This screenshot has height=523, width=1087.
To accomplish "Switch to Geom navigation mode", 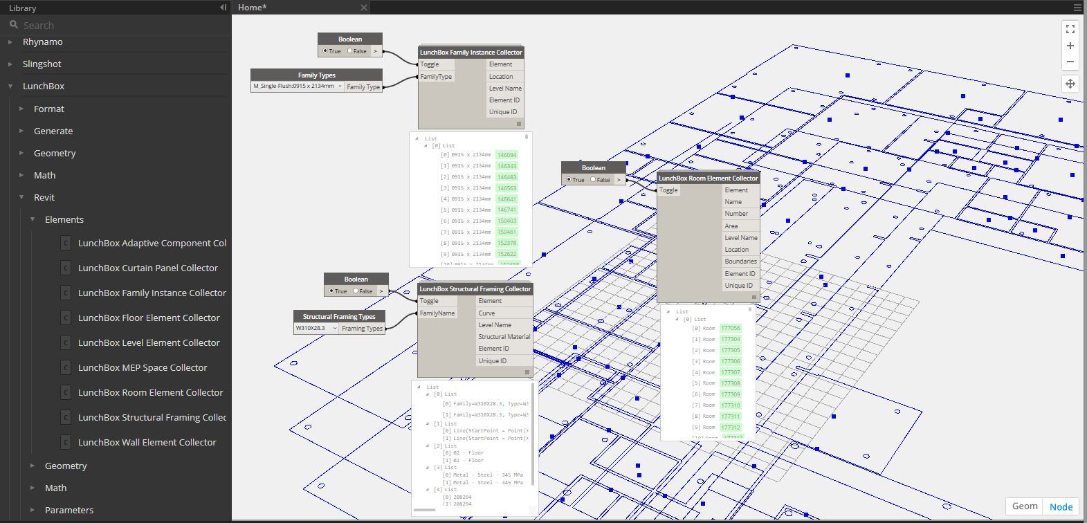I will tap(1024, 506).
